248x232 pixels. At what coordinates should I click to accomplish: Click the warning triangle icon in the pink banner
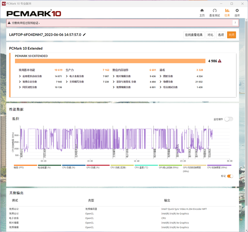click(9, 23)
